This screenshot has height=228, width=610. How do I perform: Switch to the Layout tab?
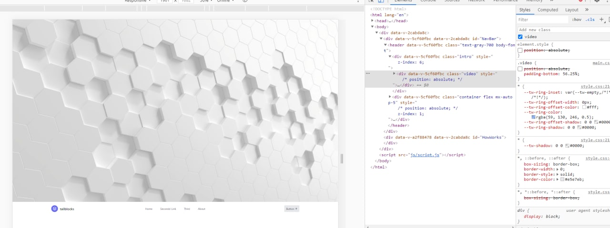point(571,10)
